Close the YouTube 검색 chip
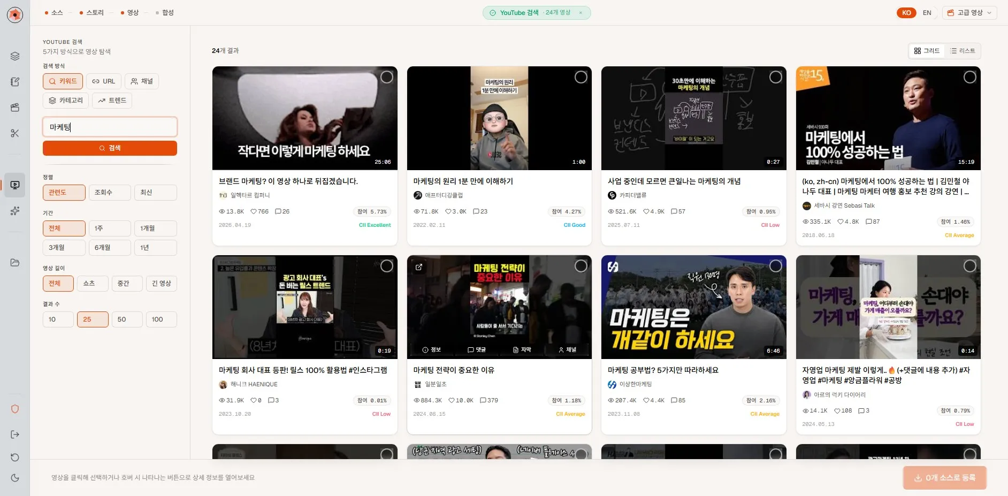1008x496 pixels. (x=581, y=13)
